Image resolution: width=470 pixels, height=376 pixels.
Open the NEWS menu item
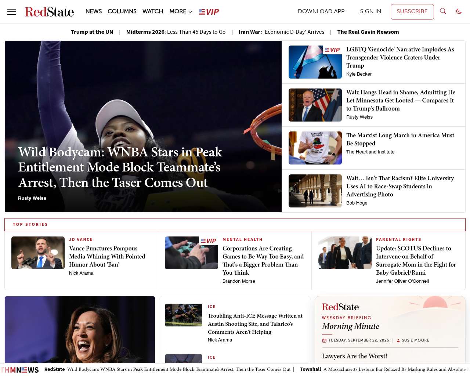click(94, 11)
